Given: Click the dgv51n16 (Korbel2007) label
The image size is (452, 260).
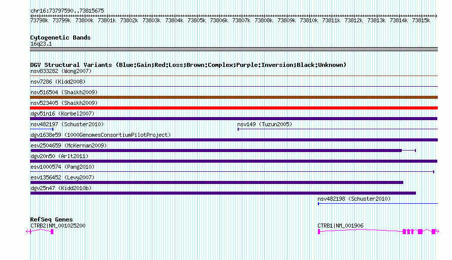Looking at the screenshot, I should 62,114.
